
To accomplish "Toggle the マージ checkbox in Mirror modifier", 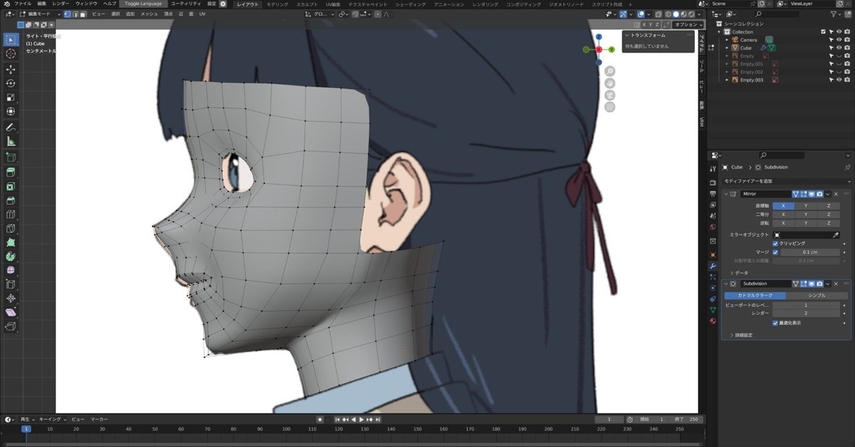I will pos(775,252).
